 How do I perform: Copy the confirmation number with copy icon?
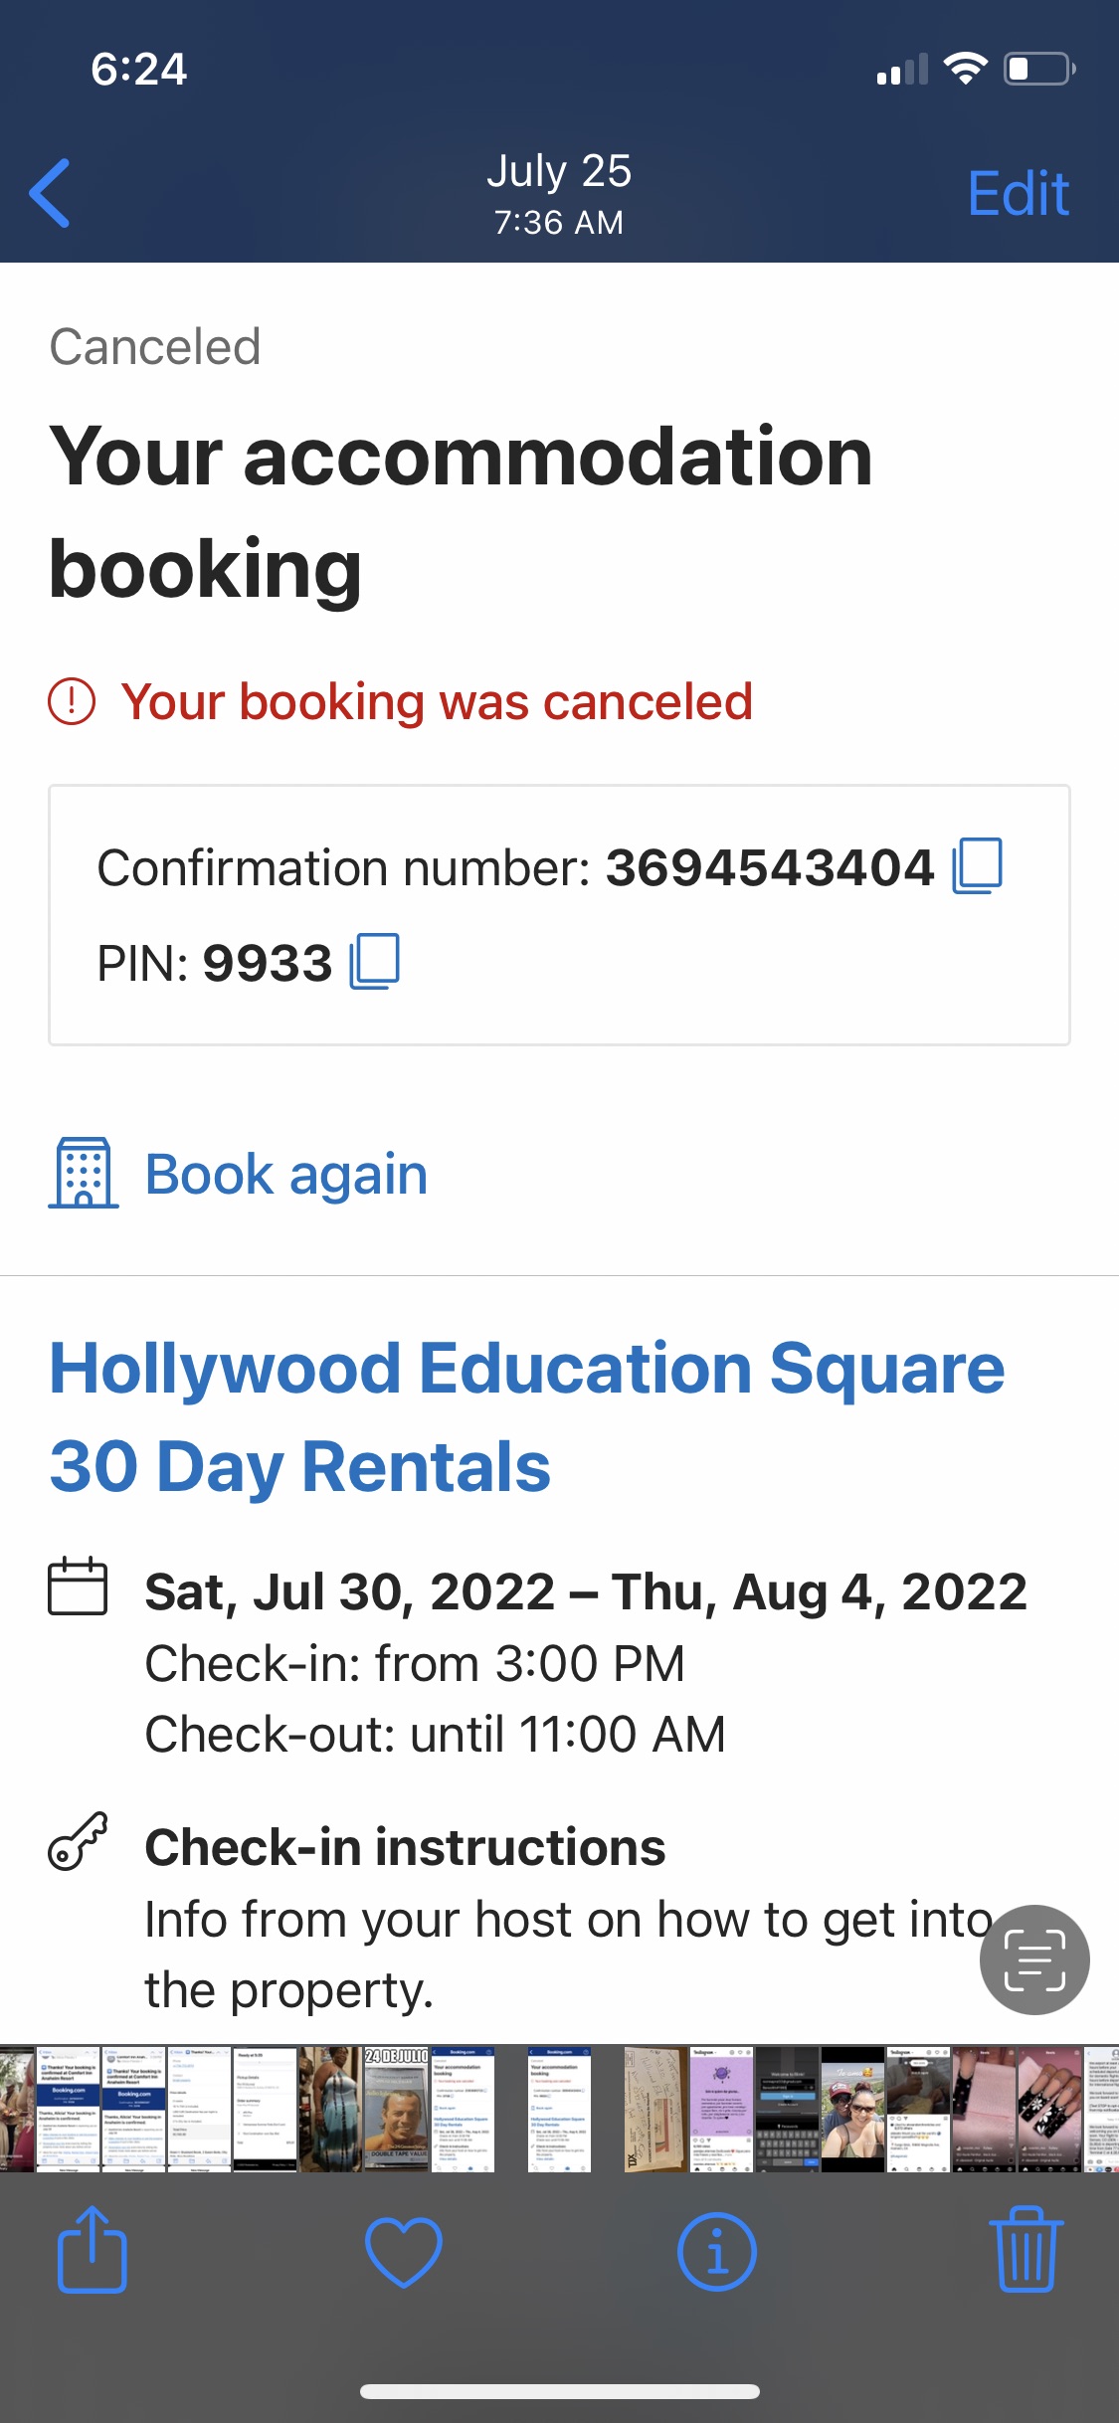977,866
